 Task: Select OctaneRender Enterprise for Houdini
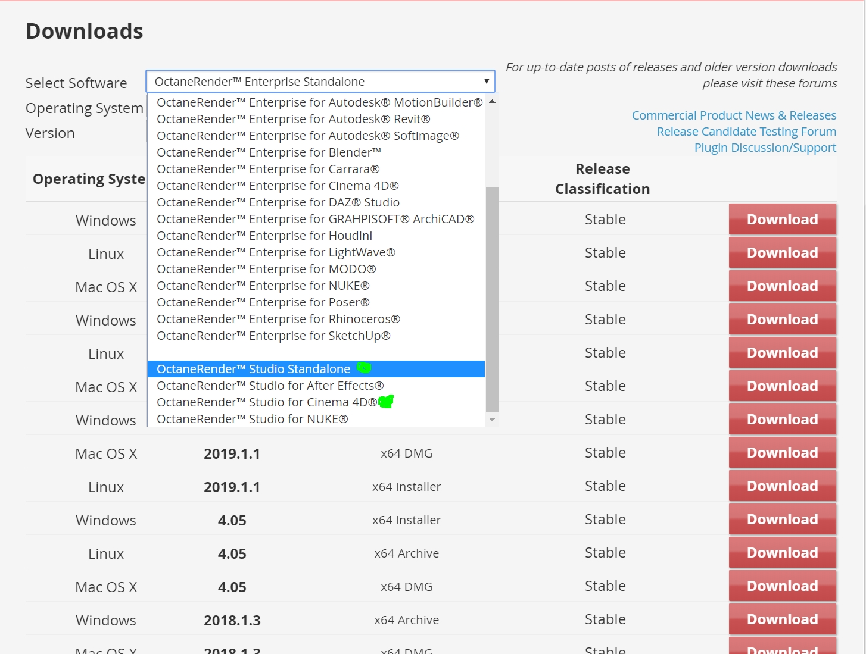click(316, 236)
